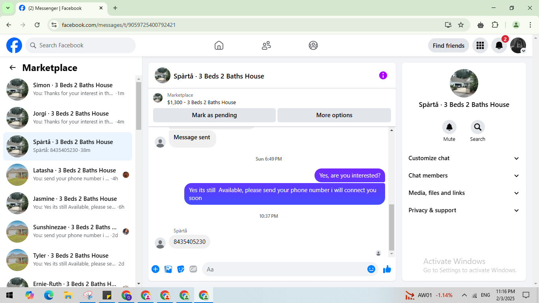This screenshot has width=539, height=303.
Task: Click the 8435405230 message bubble
Action: (x=189, y=242)
